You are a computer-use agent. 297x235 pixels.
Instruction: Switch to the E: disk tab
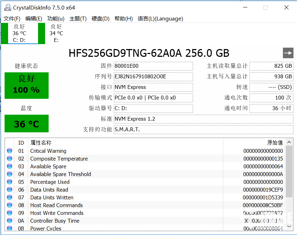(x=56, y=34)
